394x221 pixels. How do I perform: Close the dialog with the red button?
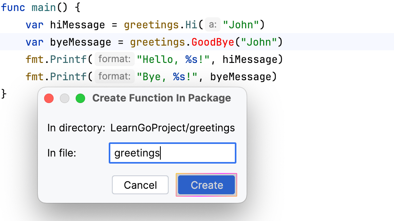(x=49, y=98)
